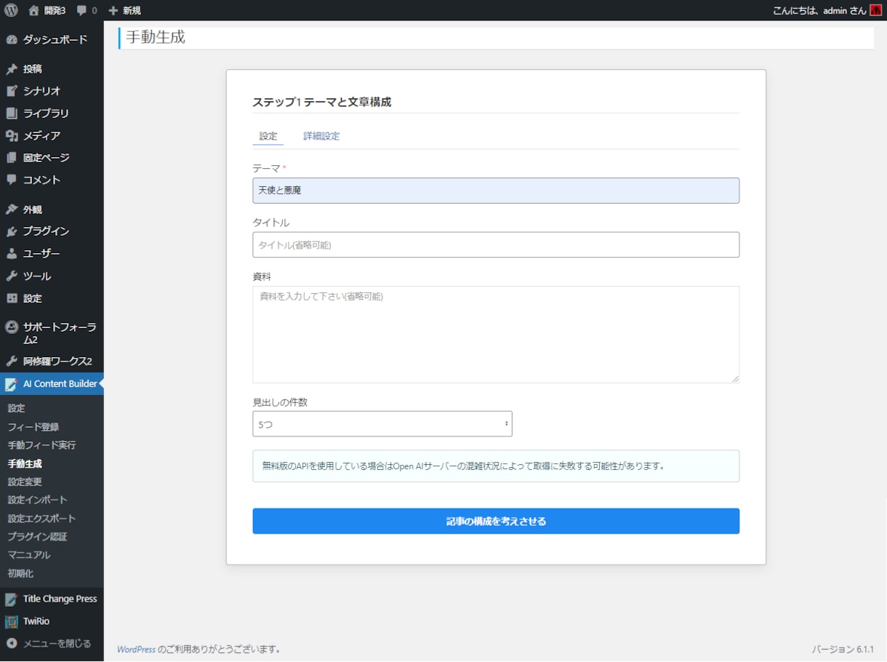Click the バージョン 6.1.1 footer text
887x662 pixels.
tap(843, 649)
